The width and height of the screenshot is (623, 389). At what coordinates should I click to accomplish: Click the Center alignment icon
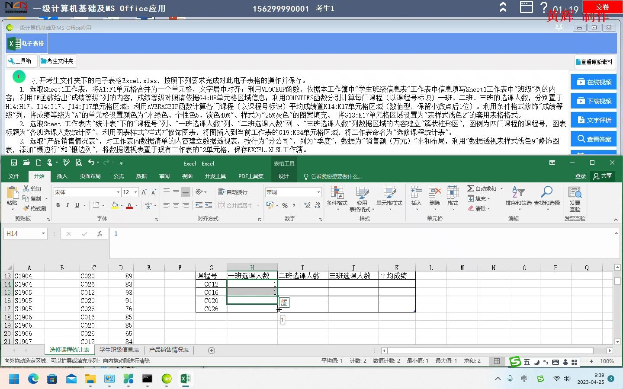coord(176,205)
